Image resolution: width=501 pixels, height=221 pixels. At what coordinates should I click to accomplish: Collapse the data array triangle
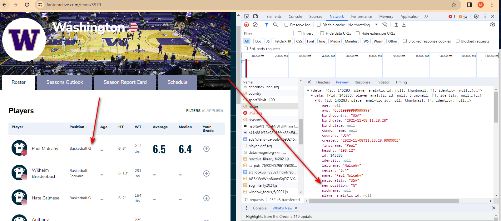312,95
